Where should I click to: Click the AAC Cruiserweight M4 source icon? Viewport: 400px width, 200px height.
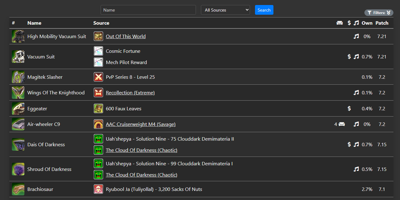coord(98,124)
